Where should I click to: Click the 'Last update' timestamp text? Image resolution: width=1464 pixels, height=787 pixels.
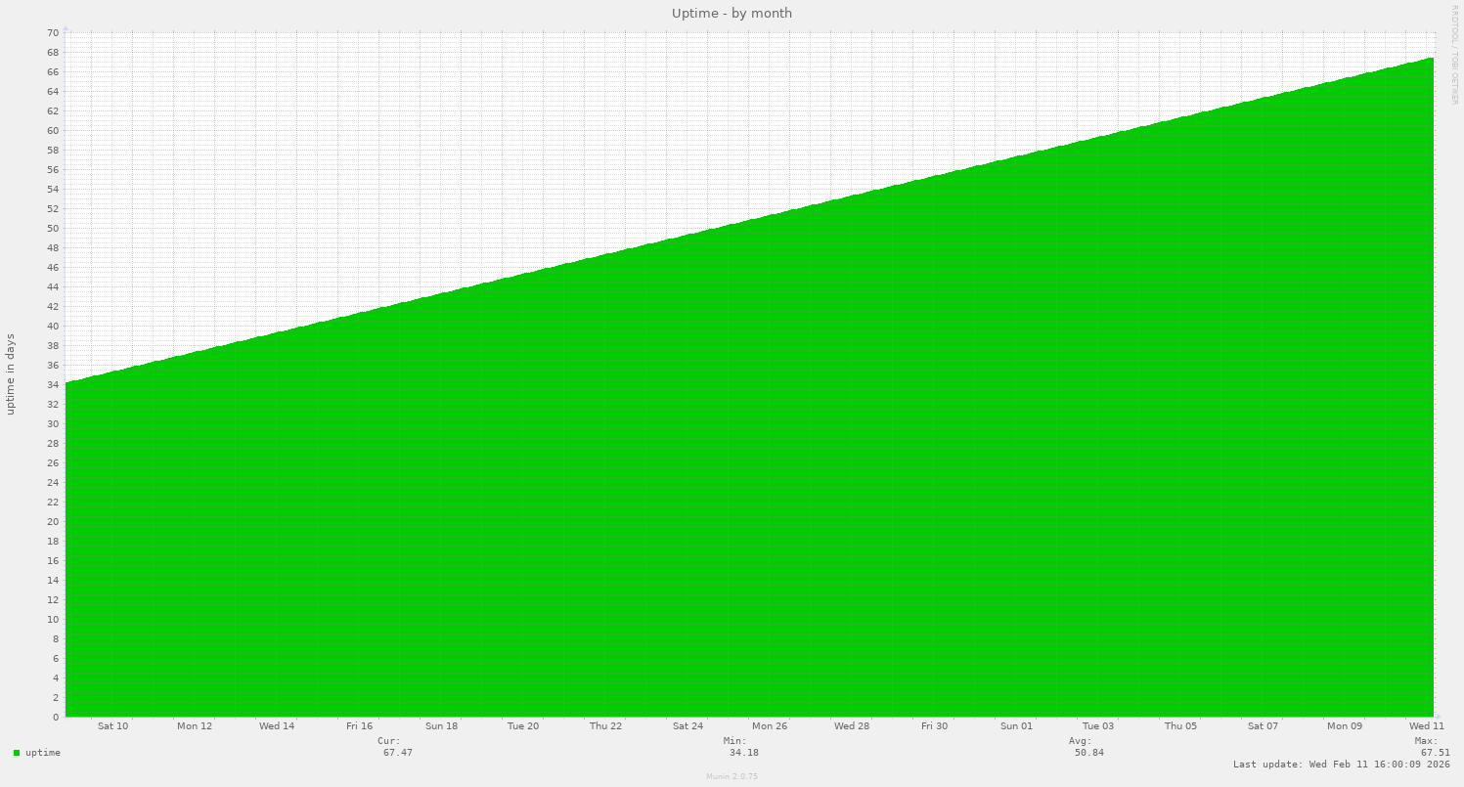click(1342, 765)
